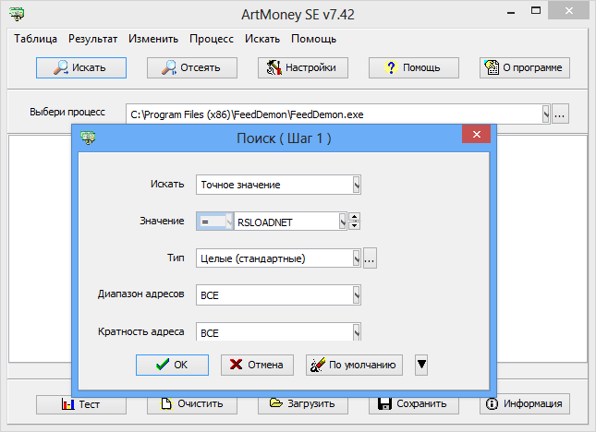
Task: Open the Изменить menu
Action: (153, 39)
